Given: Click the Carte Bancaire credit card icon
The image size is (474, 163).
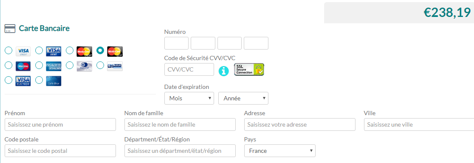Looking at the screenshot, I should (x=10, y=29).
